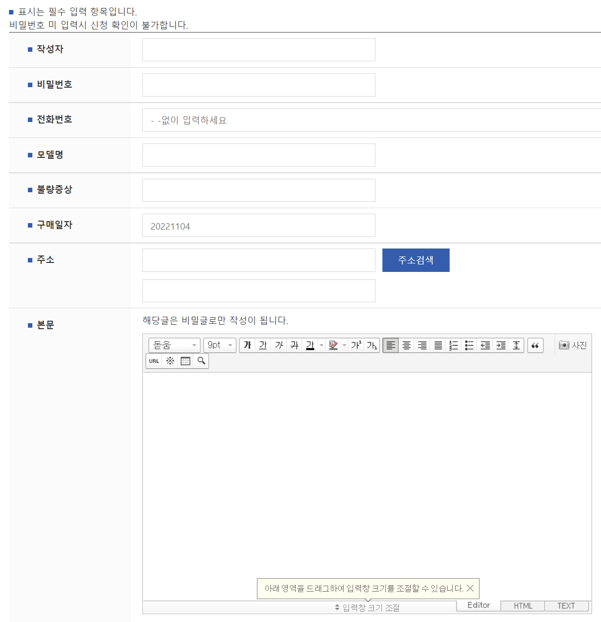The height and width of the screenshot is (622, 601).
Task: Click the 주소검색 address search button
Action: (x=416, y=260)
